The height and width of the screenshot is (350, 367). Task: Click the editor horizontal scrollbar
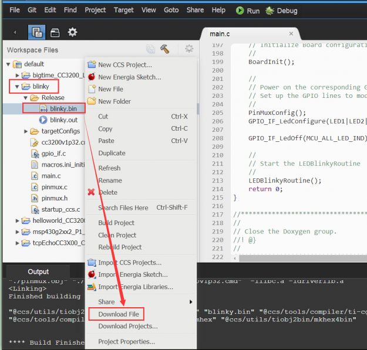click(303, 258)
